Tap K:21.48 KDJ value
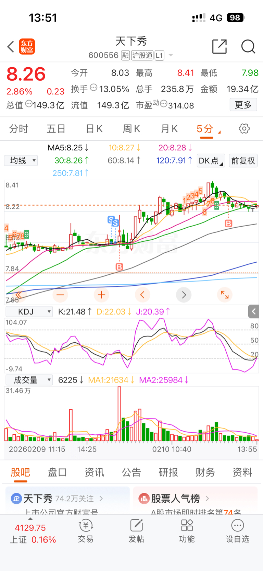 pyautogui.click(x=75, y=311)
